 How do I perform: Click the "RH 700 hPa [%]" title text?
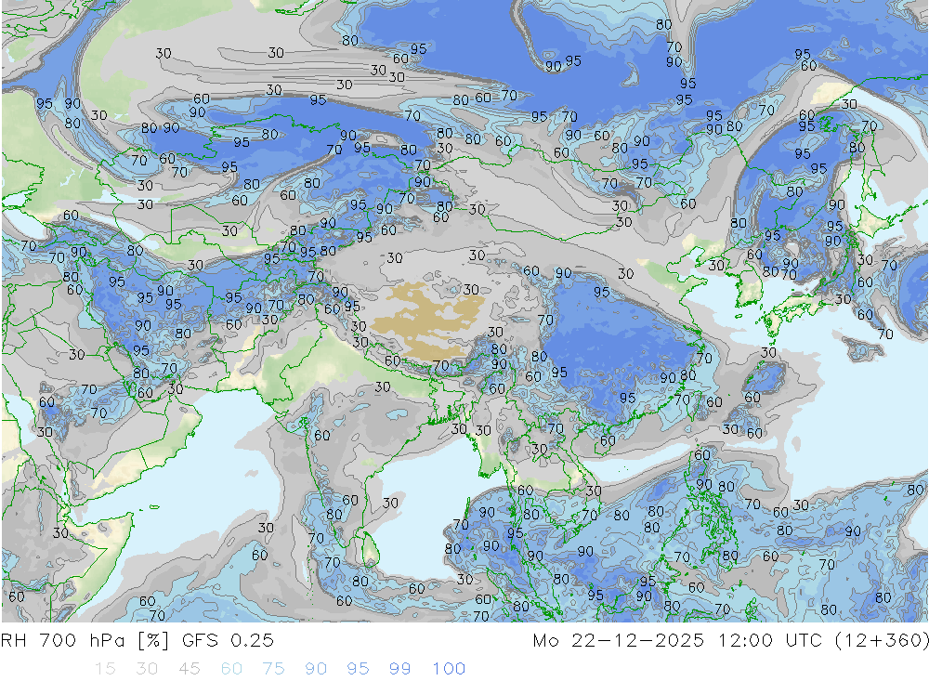point(85,641)
